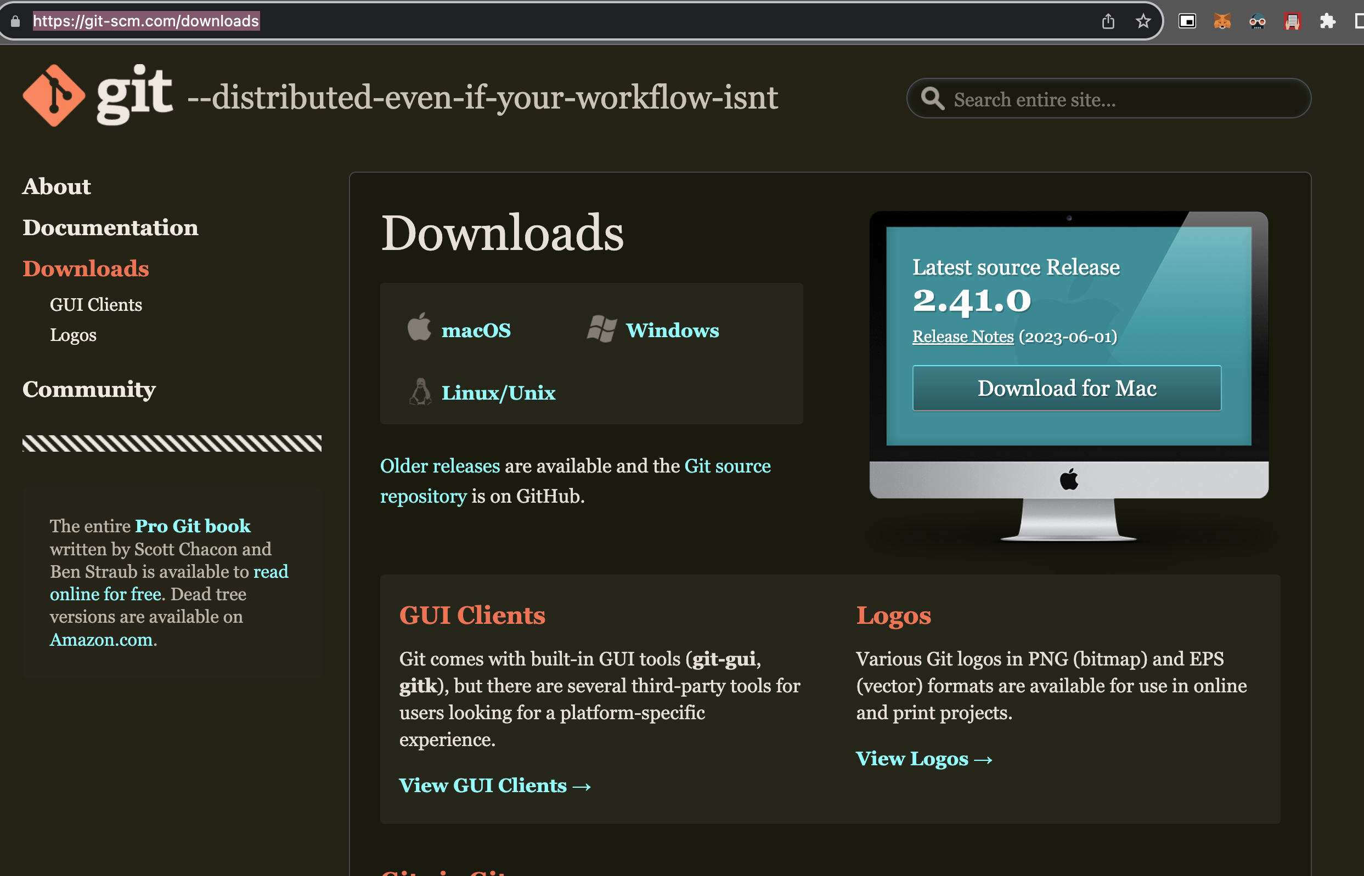
Task: Open Logos sidebar sub-item
Action: 74,335
